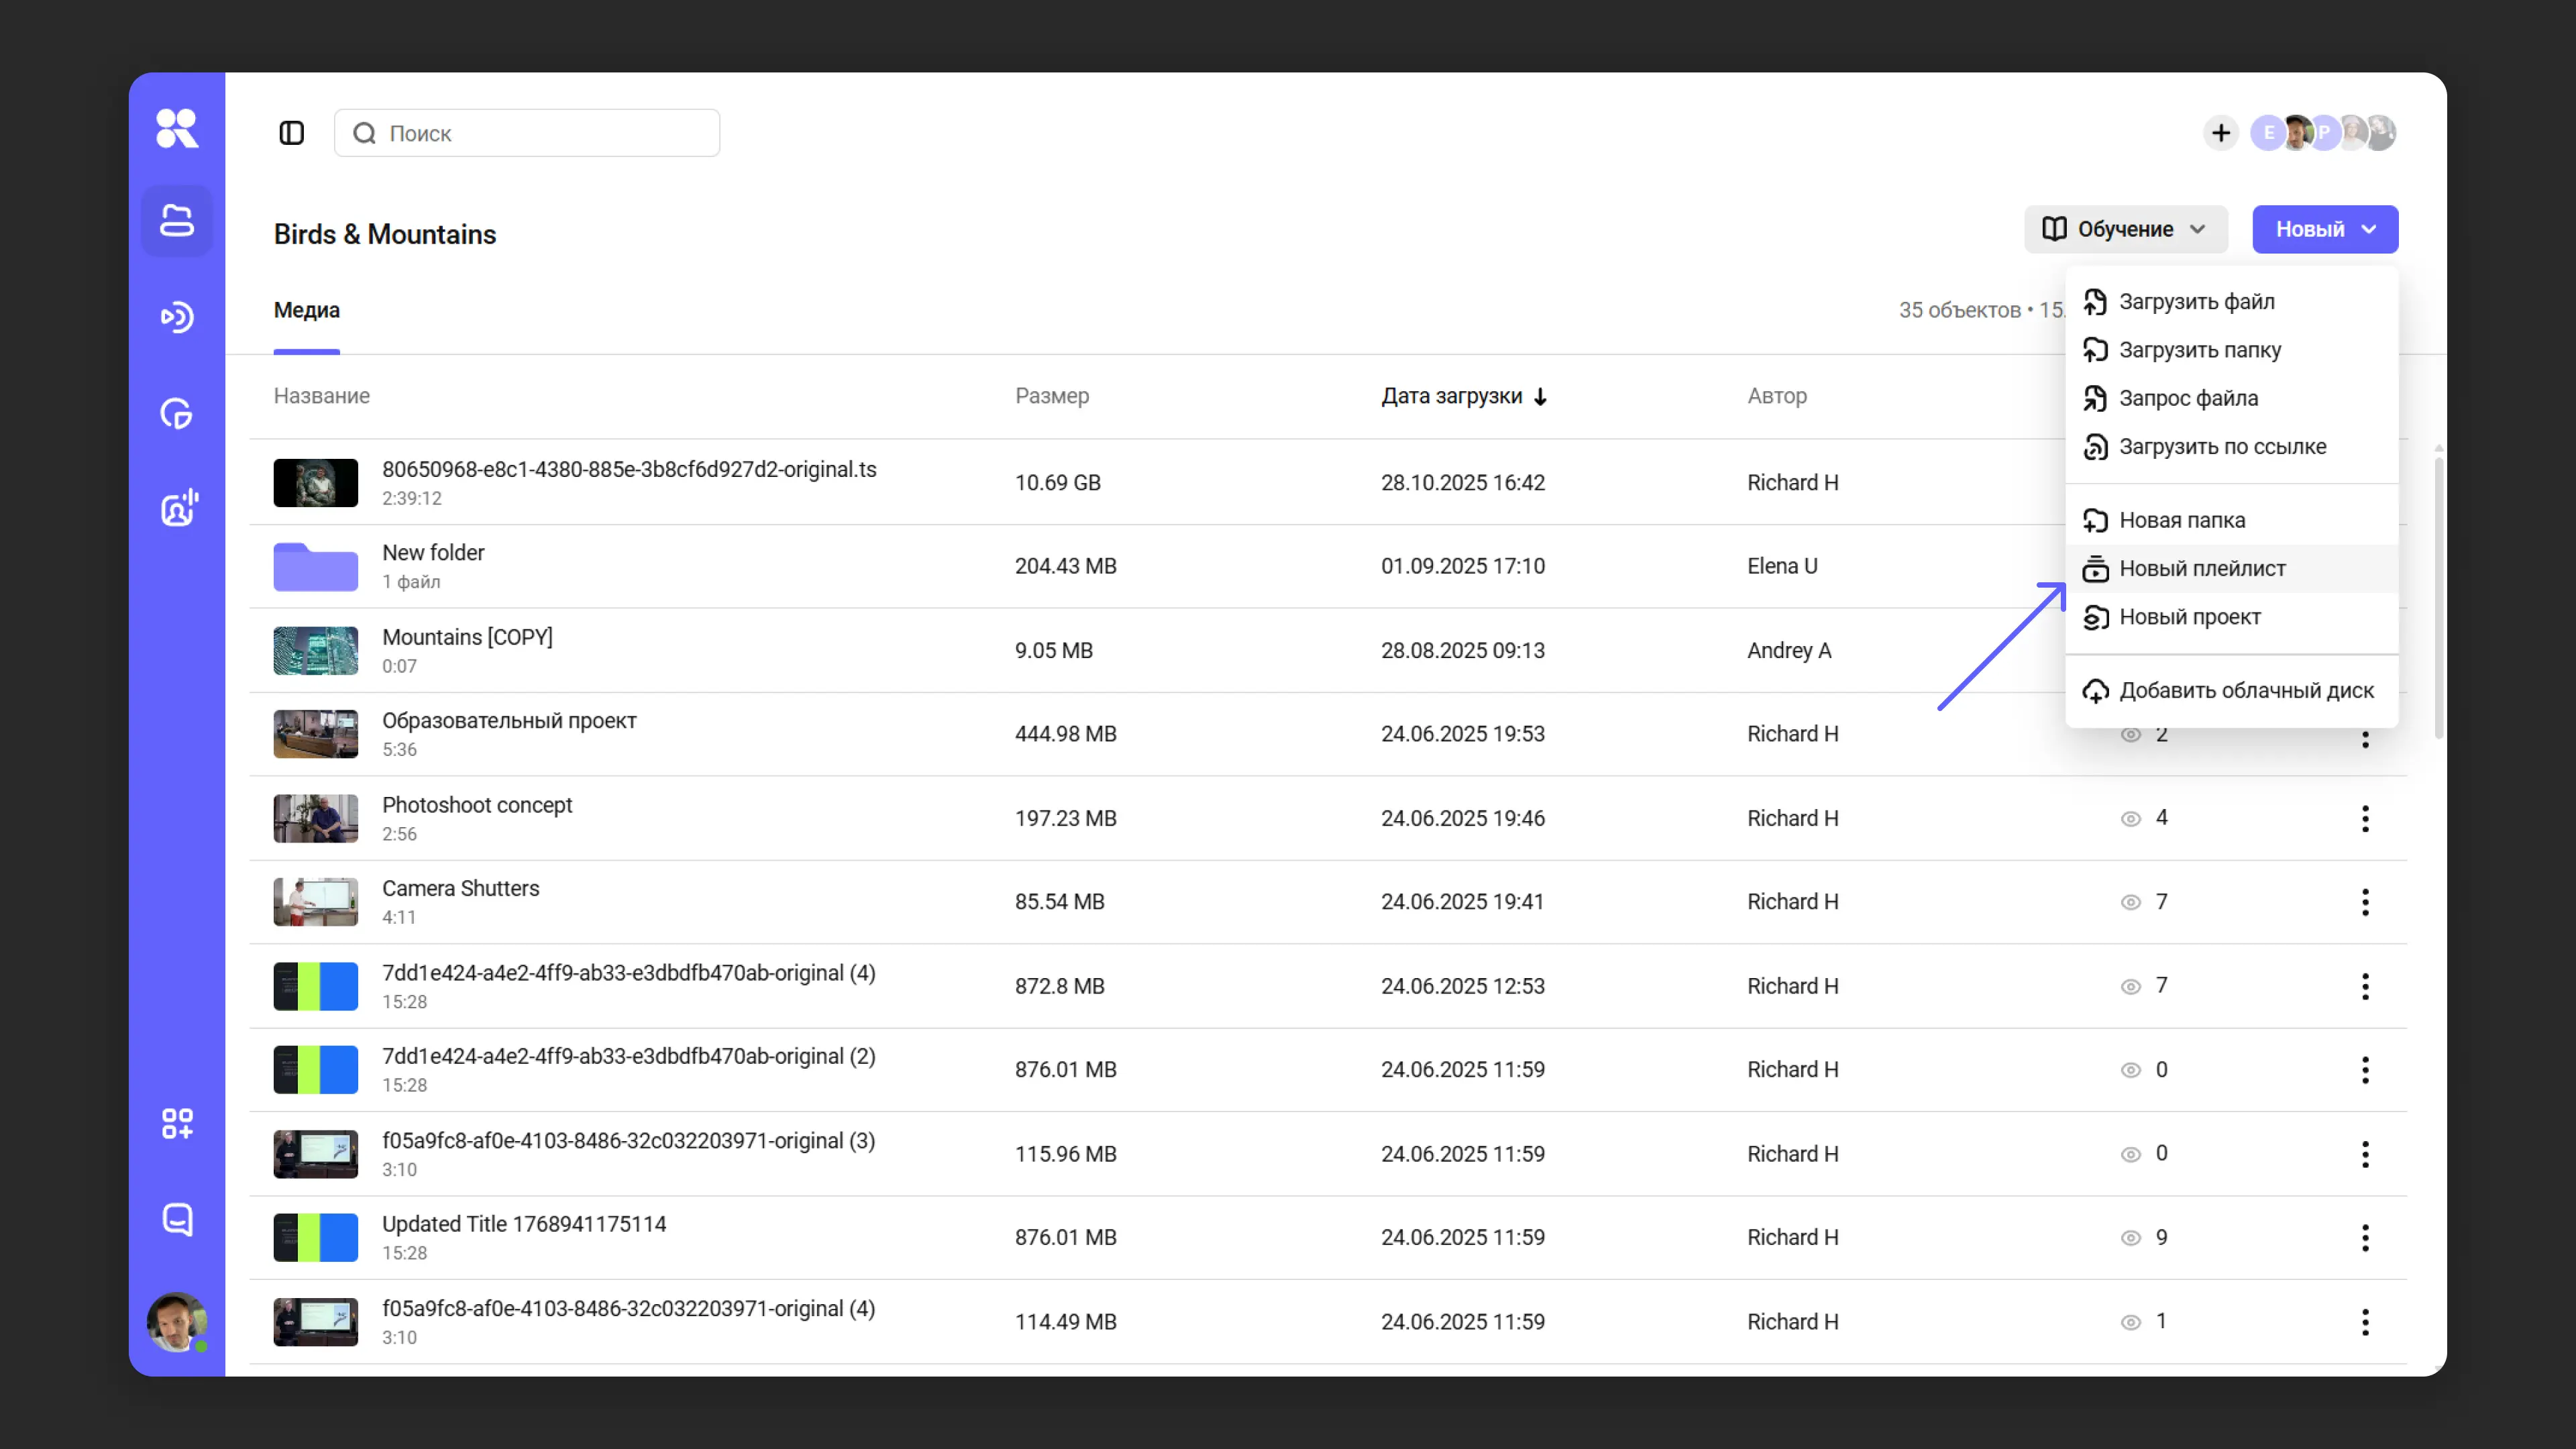Expand the Обучение dropdown
Screen dimensions: 2576x1449
2125,229
